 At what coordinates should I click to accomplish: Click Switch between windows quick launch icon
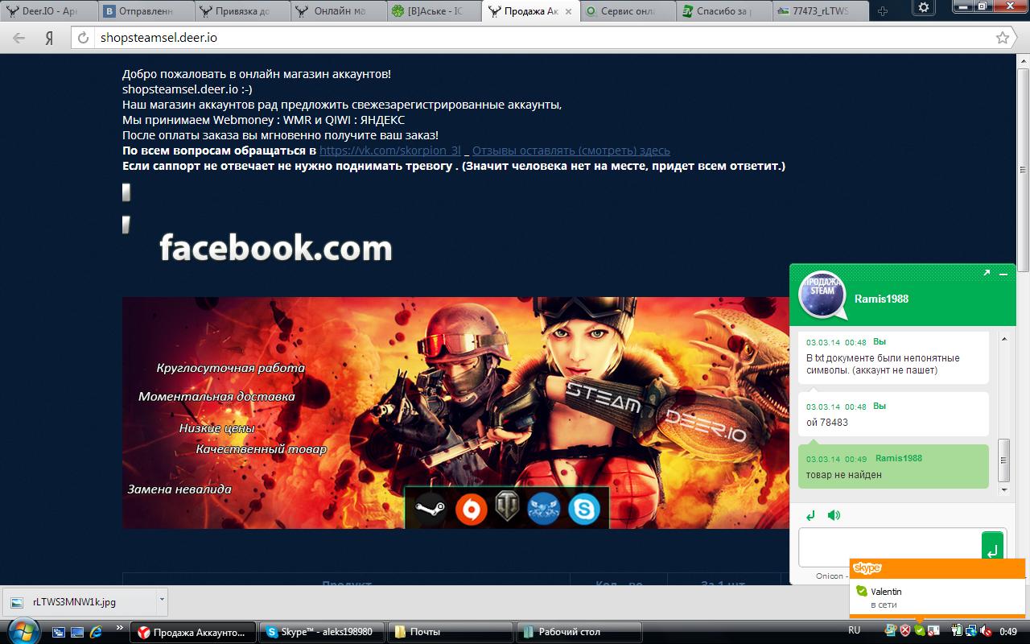(x=59, y=633)
